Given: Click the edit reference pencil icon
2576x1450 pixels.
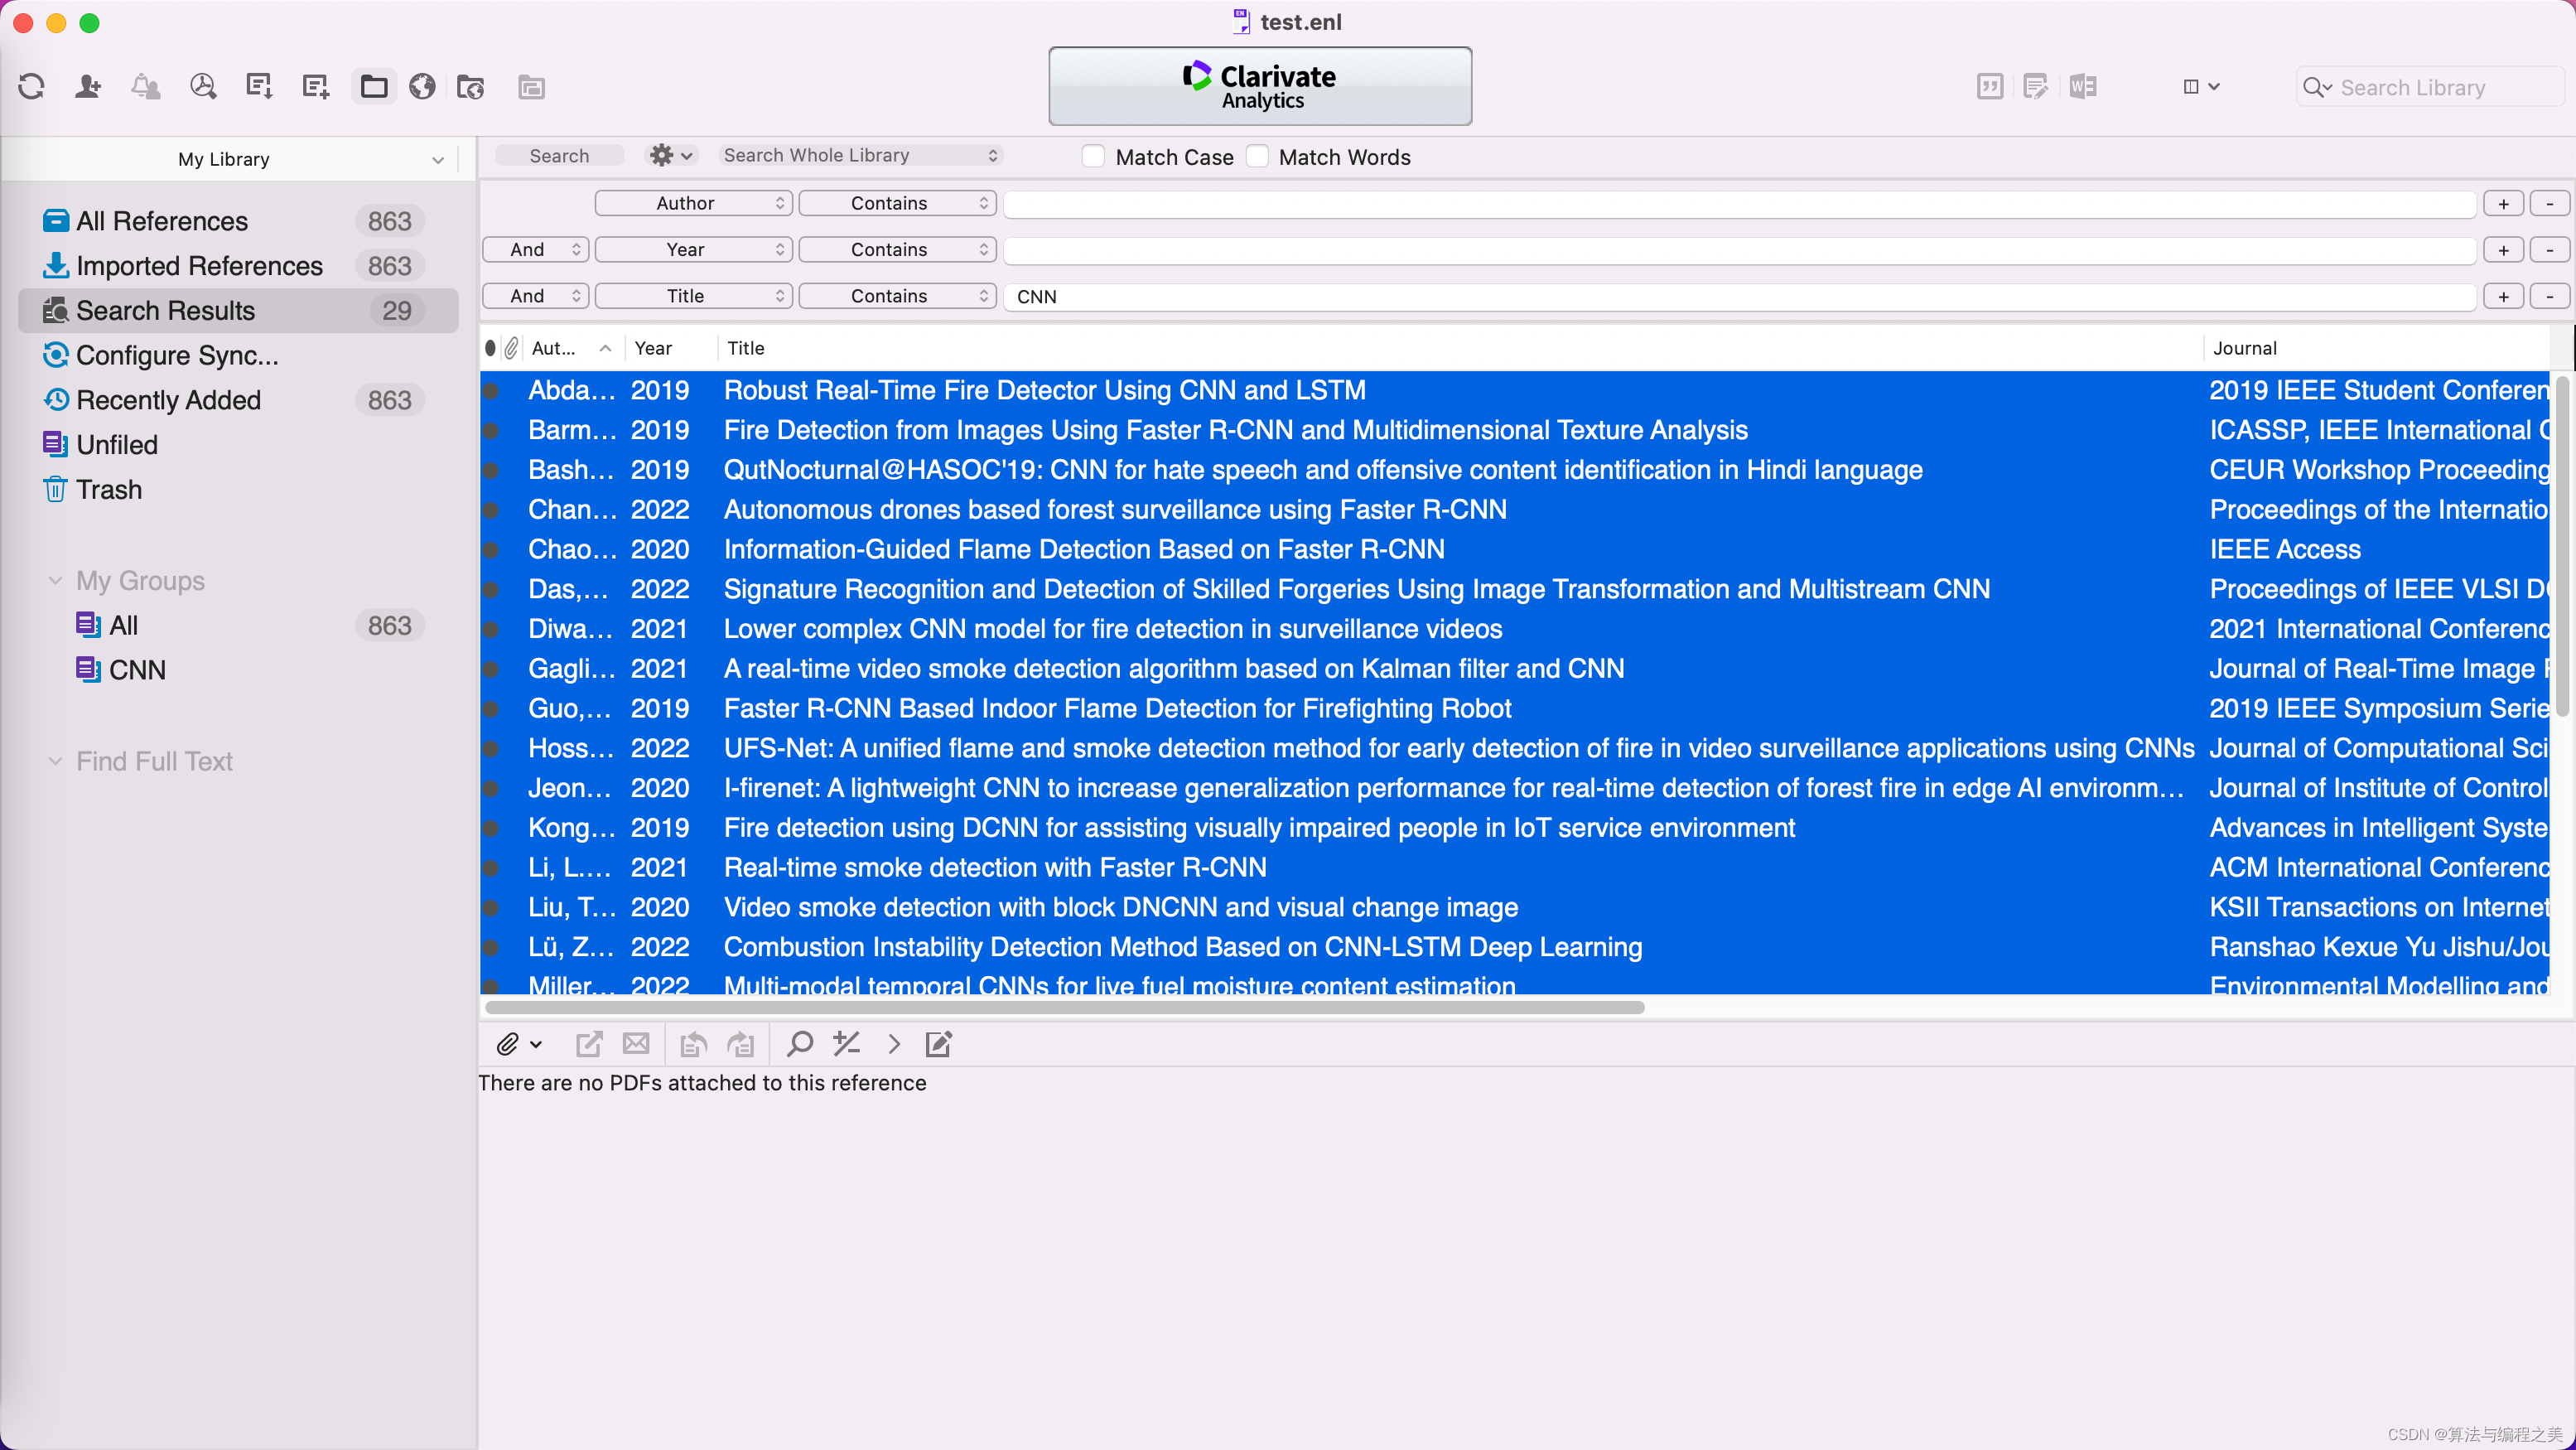Looking at the screenshot, I should tap(938, 1044).
